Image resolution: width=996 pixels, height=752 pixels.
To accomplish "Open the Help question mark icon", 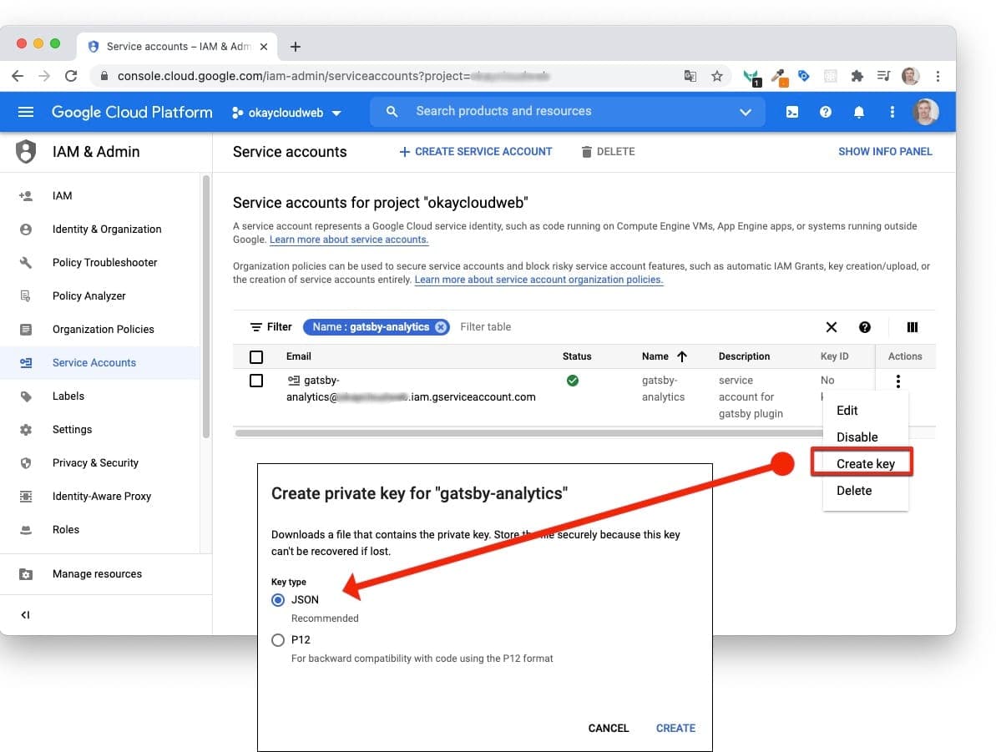I will pos(825,113).
